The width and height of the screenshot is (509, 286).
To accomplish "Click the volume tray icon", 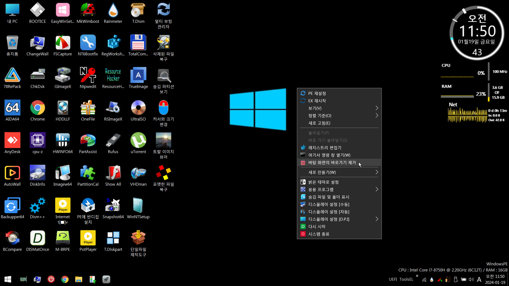I will (x=471, y=279).
